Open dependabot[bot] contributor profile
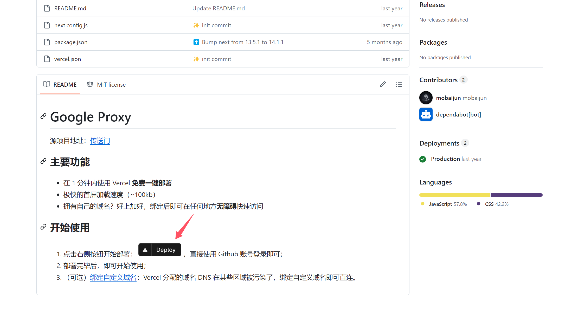Viewport: 565px width, 329px height. (458, 114)
